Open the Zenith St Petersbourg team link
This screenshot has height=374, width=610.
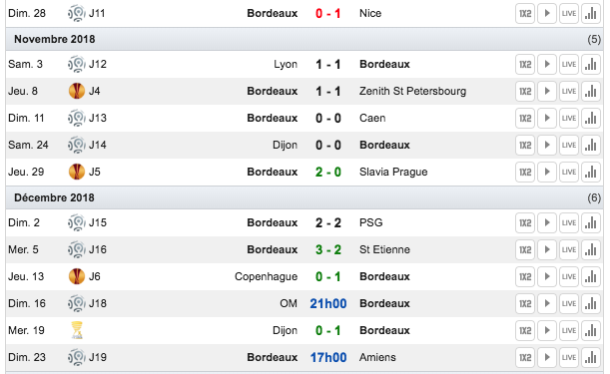(412, 91)
